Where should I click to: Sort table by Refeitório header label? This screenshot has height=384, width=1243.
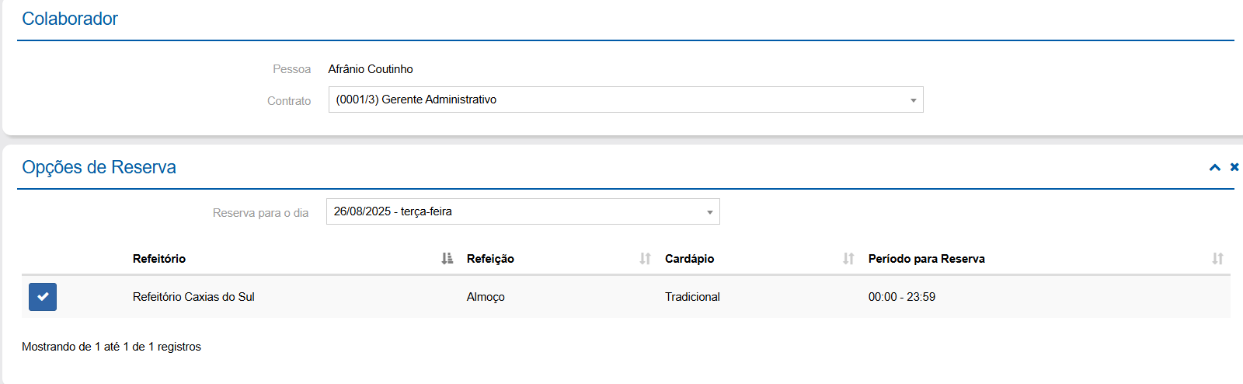[x=159, y=259]
